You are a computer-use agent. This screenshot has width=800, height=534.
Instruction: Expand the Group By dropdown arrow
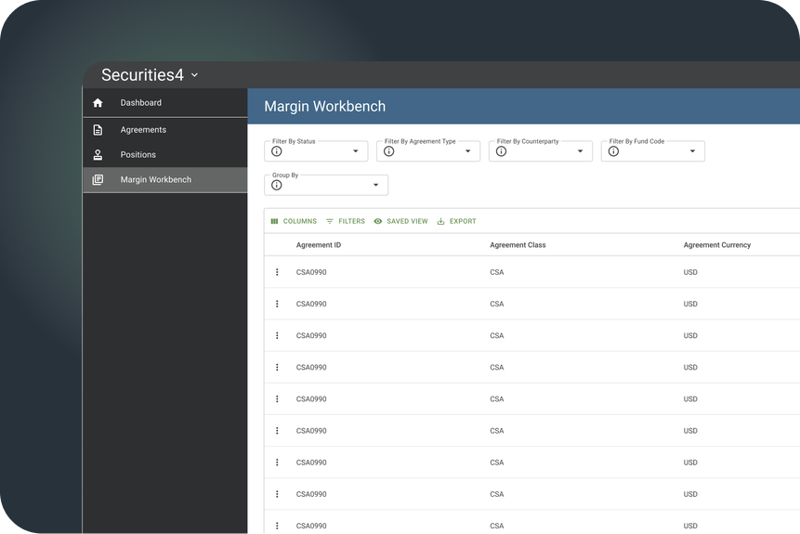(x=376, y=185)
